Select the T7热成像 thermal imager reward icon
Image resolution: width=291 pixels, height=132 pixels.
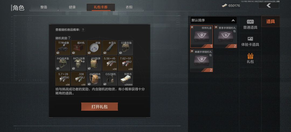click(63, 48)
